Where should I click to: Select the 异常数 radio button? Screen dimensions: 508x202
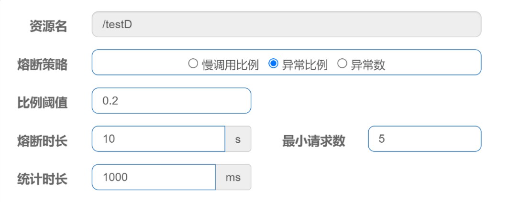pyautogui.click(x=342, y=64)
